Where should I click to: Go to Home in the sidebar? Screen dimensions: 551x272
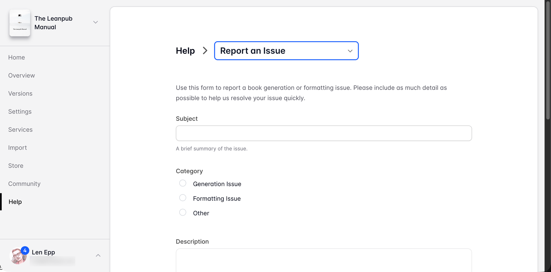pyautogui.click(x=17, y=57)
